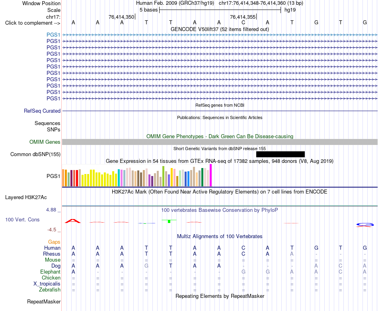Click the Dog species label
The width and height of the screenshot is (378, 311).
pyautogui.click(x=56, y=266)
